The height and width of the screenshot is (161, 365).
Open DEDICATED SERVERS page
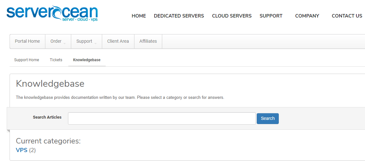[x=179, y=16]
